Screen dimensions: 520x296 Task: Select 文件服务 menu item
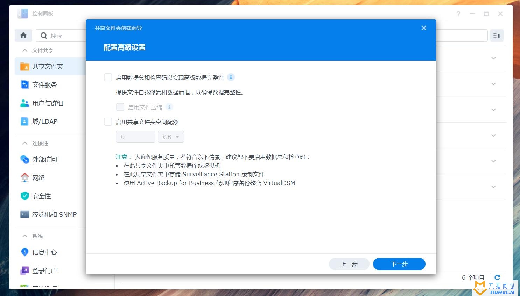coord(50,84)
